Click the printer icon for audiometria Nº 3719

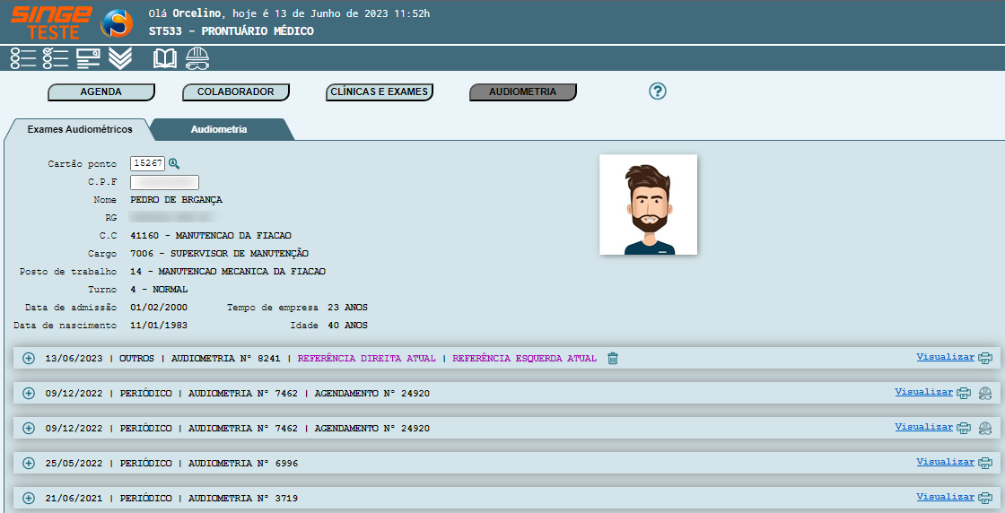985,498
